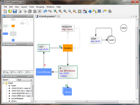The width and height of the screenshot is (140, 105).
Task: Toggle selection edit mode toolbar button
Action: click(85, 11)
